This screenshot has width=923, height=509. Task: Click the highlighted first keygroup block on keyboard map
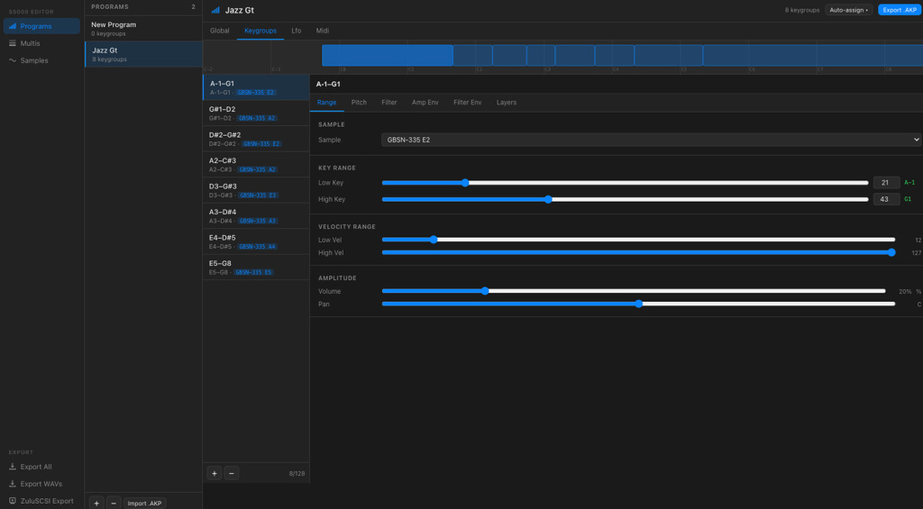[388, 55]
